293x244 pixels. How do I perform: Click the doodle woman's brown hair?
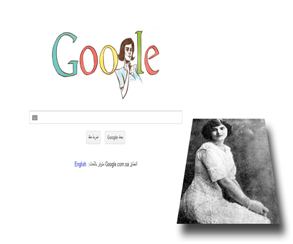pyautogui.click(x=125, y=48)
